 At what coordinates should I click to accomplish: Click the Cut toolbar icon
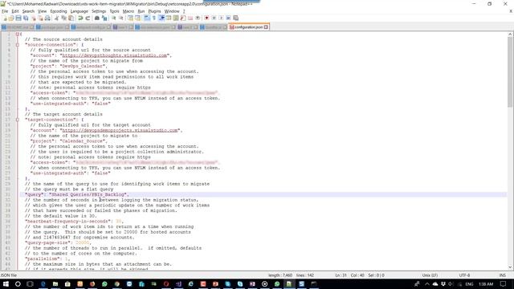coord(56,18)
